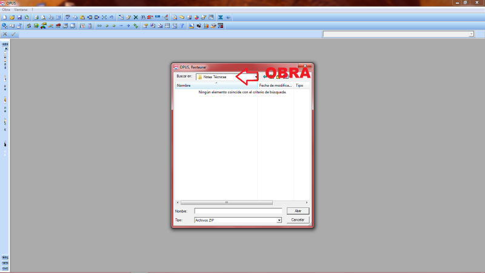Sort by 'Fecha de modifica...' column header
The width and height of the screenshot is (485, 274).
pos(275,85)
